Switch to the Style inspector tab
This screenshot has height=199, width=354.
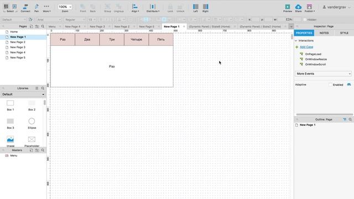click(x=344, y=33)
